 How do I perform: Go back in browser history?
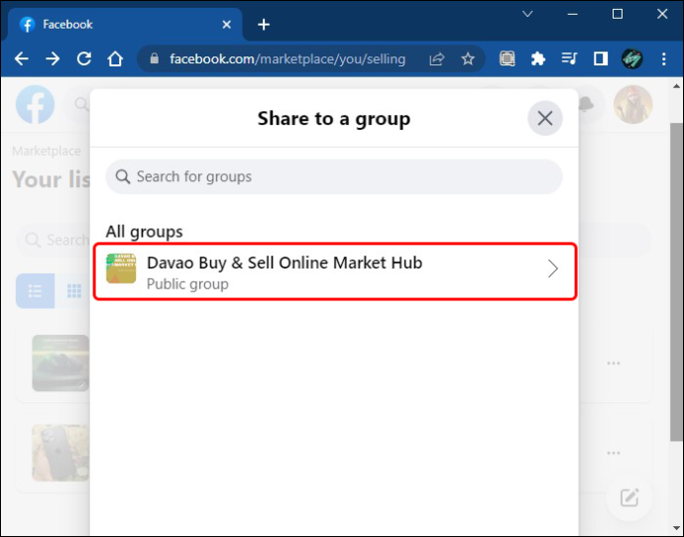tap(22, 58)
